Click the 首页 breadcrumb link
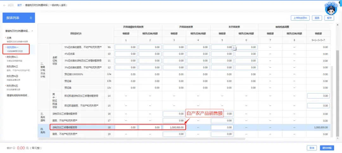 (x=20, y=5)
